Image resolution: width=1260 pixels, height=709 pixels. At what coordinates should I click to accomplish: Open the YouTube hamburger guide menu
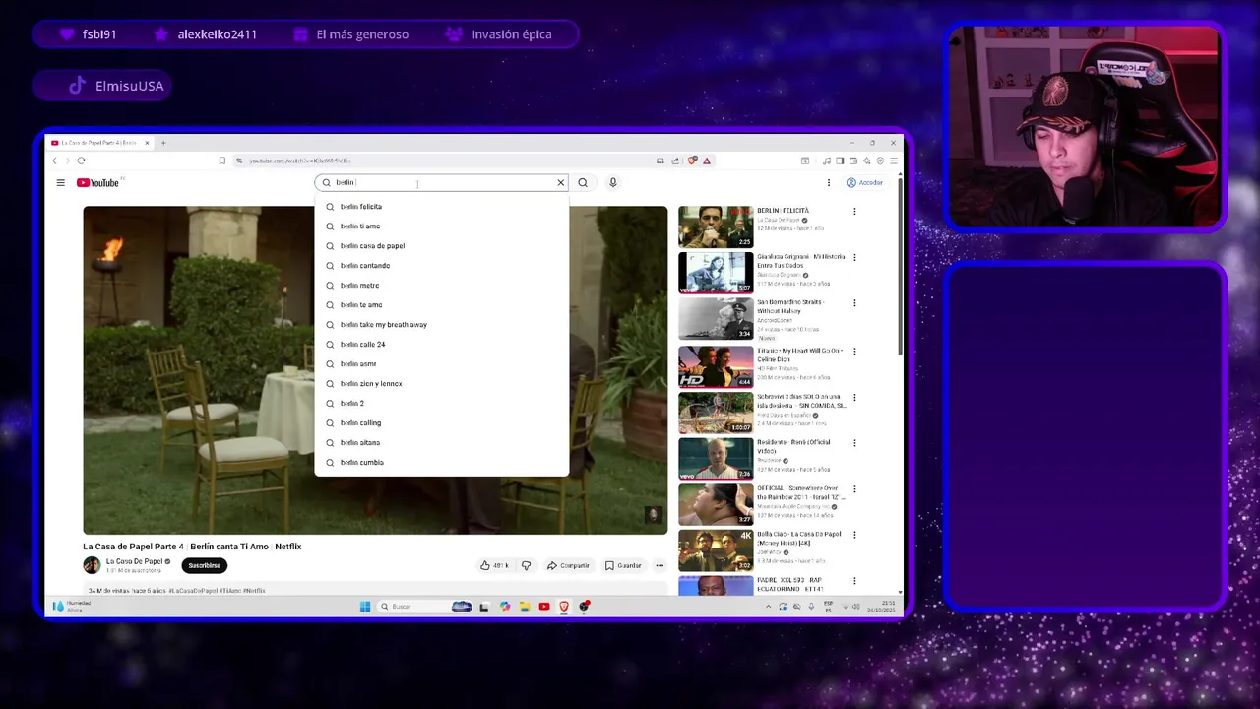[x=60, y=182]
